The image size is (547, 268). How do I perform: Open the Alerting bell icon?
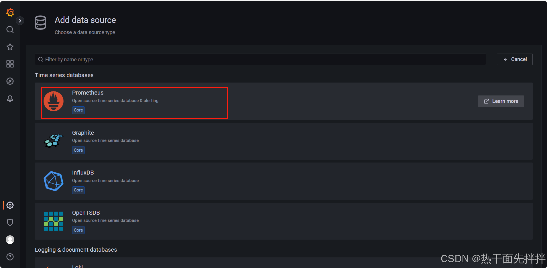coord(10,98)
